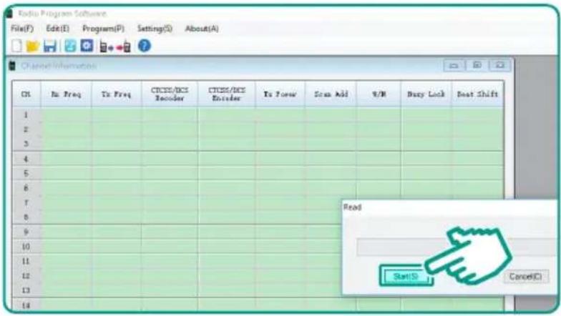Open the File(F) menu

pos(22,29)
